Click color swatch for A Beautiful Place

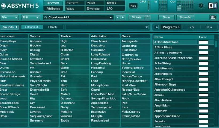(x=203, y=42)
